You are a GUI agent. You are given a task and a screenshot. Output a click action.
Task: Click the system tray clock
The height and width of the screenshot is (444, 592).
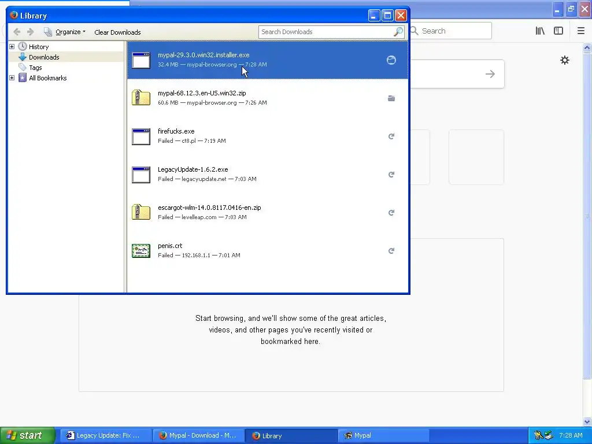571,435
